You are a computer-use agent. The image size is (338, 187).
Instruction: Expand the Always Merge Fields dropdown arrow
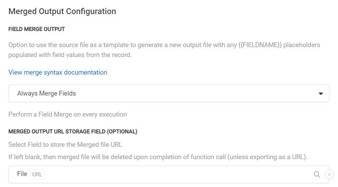point(321,93)
